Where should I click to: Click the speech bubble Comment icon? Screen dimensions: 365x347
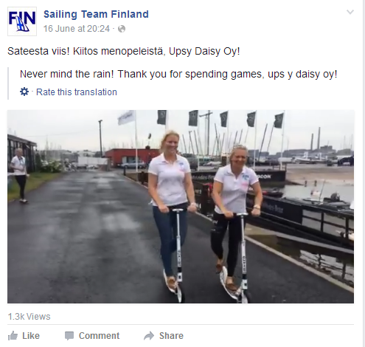coord(69,336)
